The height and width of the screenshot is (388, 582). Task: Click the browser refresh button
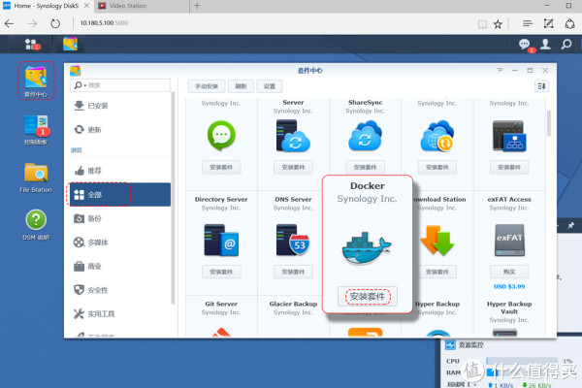[x=55, y=23]
